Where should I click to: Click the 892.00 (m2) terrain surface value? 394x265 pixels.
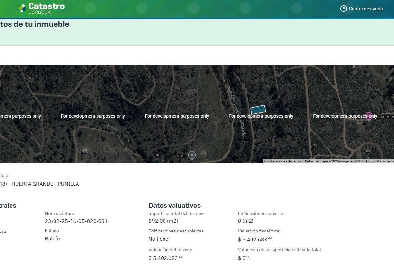point(163,221)
